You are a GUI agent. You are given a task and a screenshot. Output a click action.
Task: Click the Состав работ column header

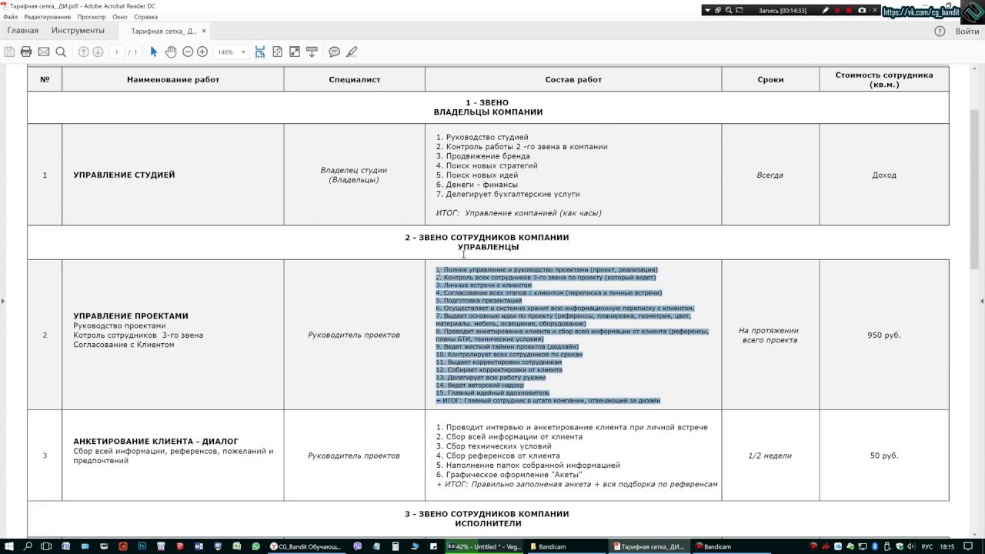point(573,79)
